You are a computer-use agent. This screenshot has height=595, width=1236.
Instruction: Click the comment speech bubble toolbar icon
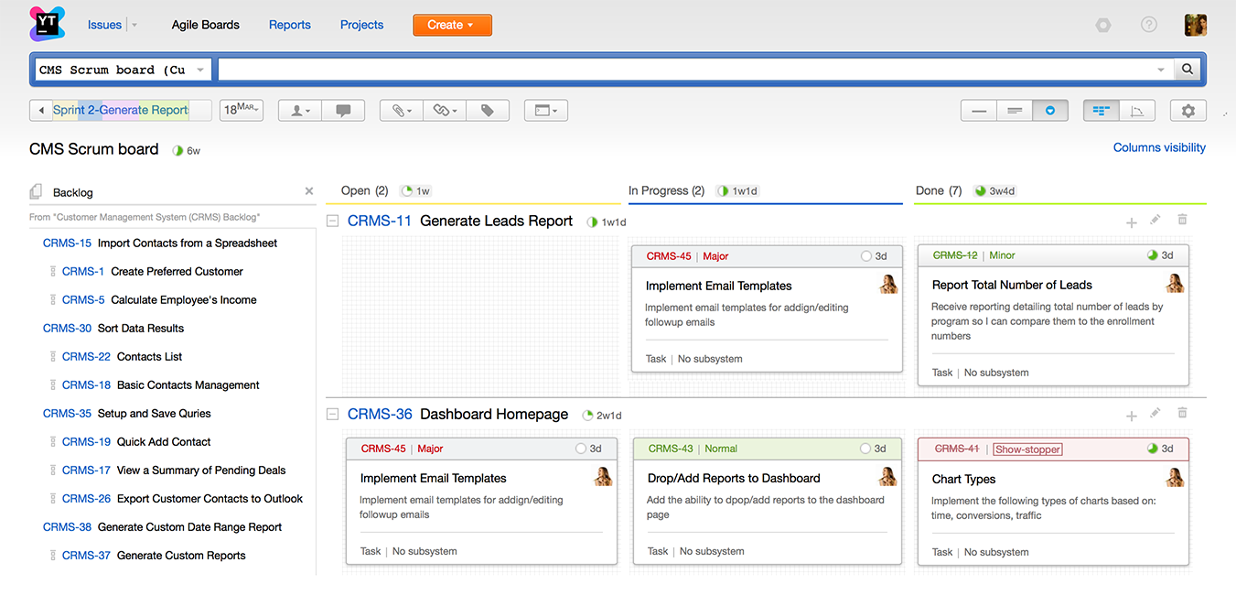(x=344, y=110)
